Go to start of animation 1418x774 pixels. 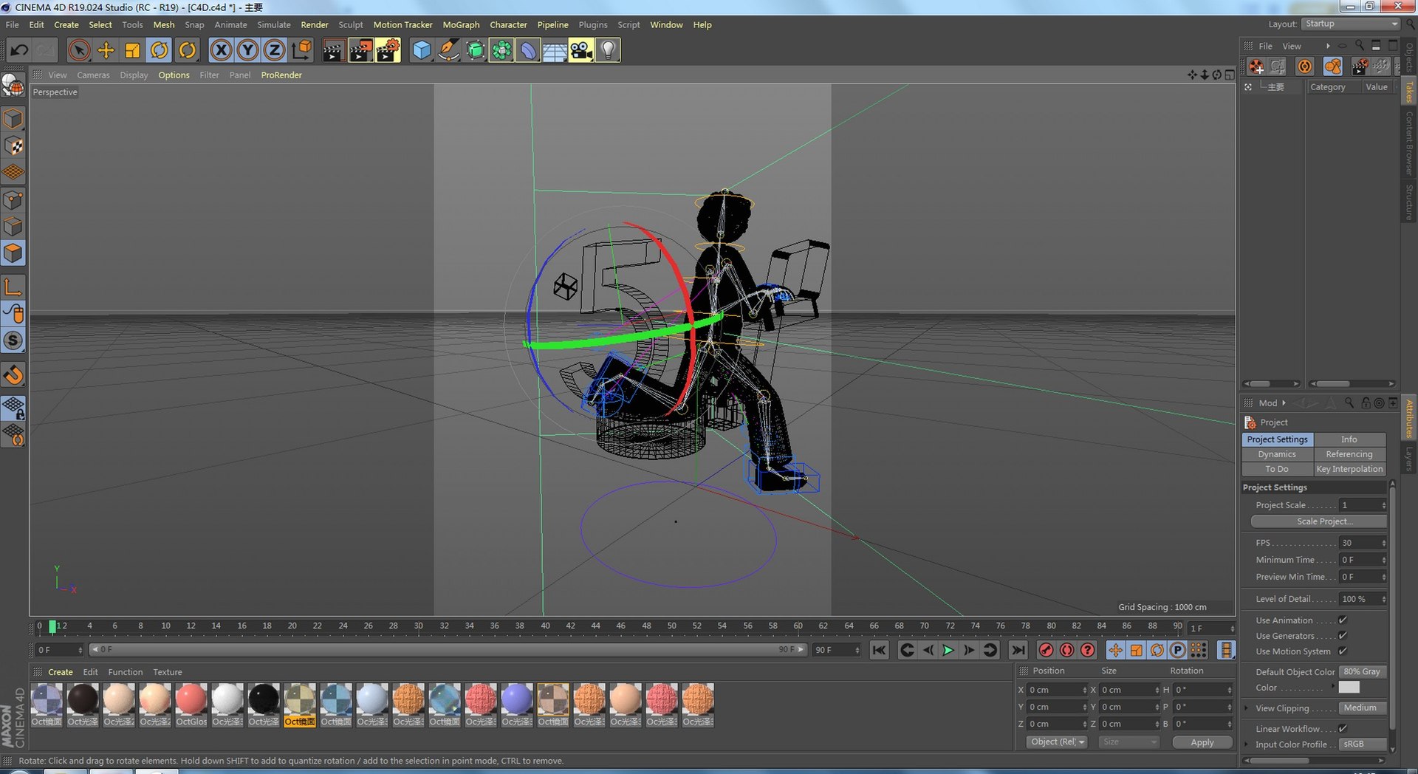[879, 650]
